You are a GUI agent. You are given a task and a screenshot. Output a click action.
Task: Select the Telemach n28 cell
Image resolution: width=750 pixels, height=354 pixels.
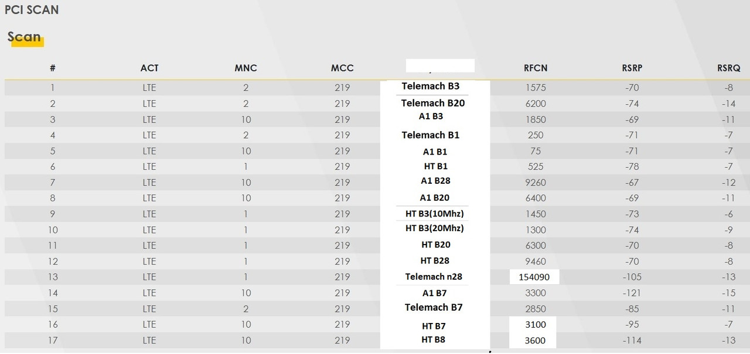[434, 277]
